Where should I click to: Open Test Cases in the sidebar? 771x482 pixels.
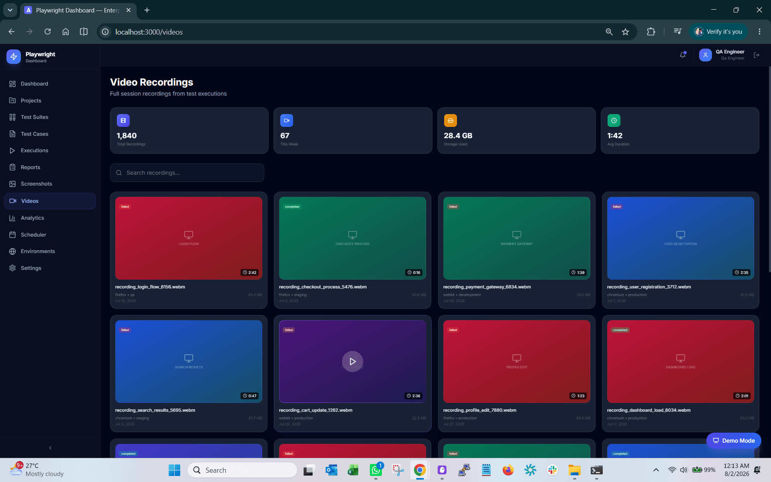pos(50,134)
